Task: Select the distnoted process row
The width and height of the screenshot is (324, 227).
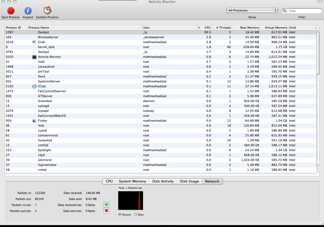Action: [160, 101]
